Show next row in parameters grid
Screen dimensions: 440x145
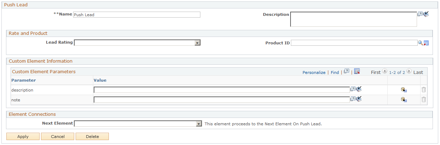coord(409,71)
